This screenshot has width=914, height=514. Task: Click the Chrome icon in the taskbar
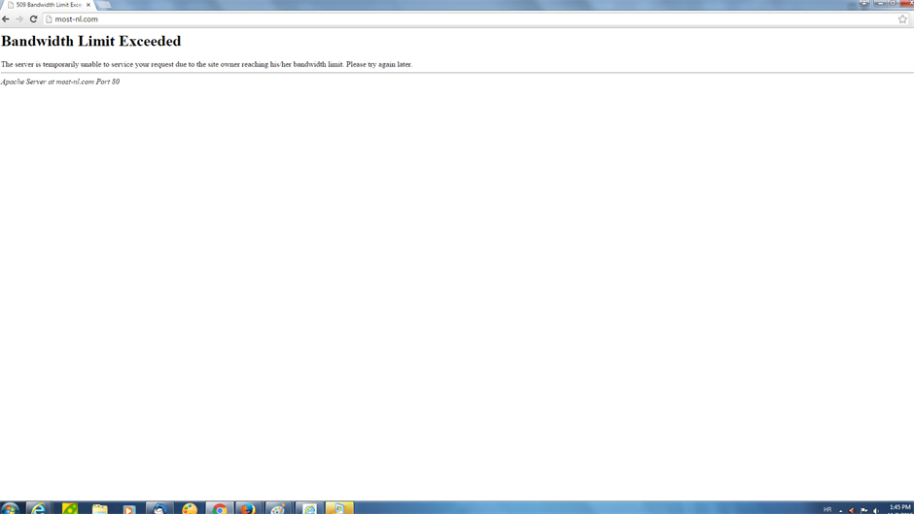pyautogui.click(x=220, y=508)
